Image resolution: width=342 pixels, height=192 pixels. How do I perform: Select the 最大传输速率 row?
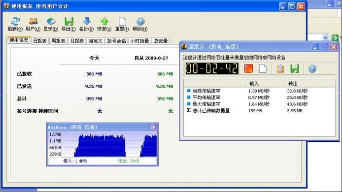click(x=260, y=104)
